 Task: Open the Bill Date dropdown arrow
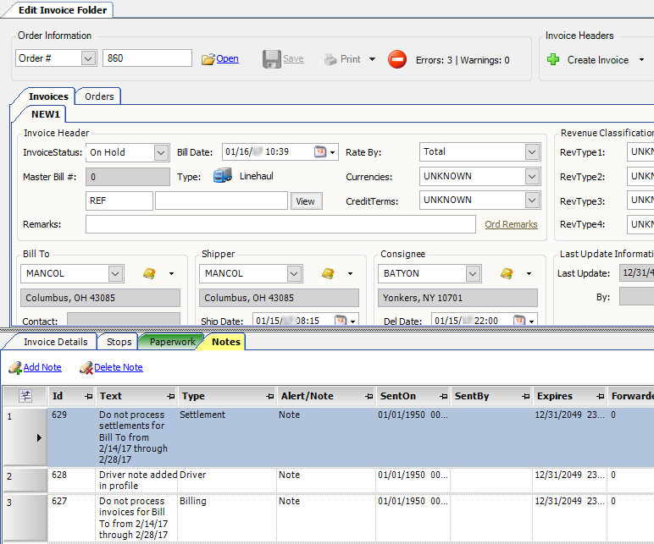coord(332,153)
